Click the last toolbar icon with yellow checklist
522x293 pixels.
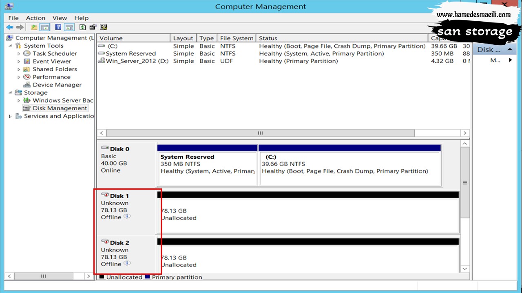(104, 27)
